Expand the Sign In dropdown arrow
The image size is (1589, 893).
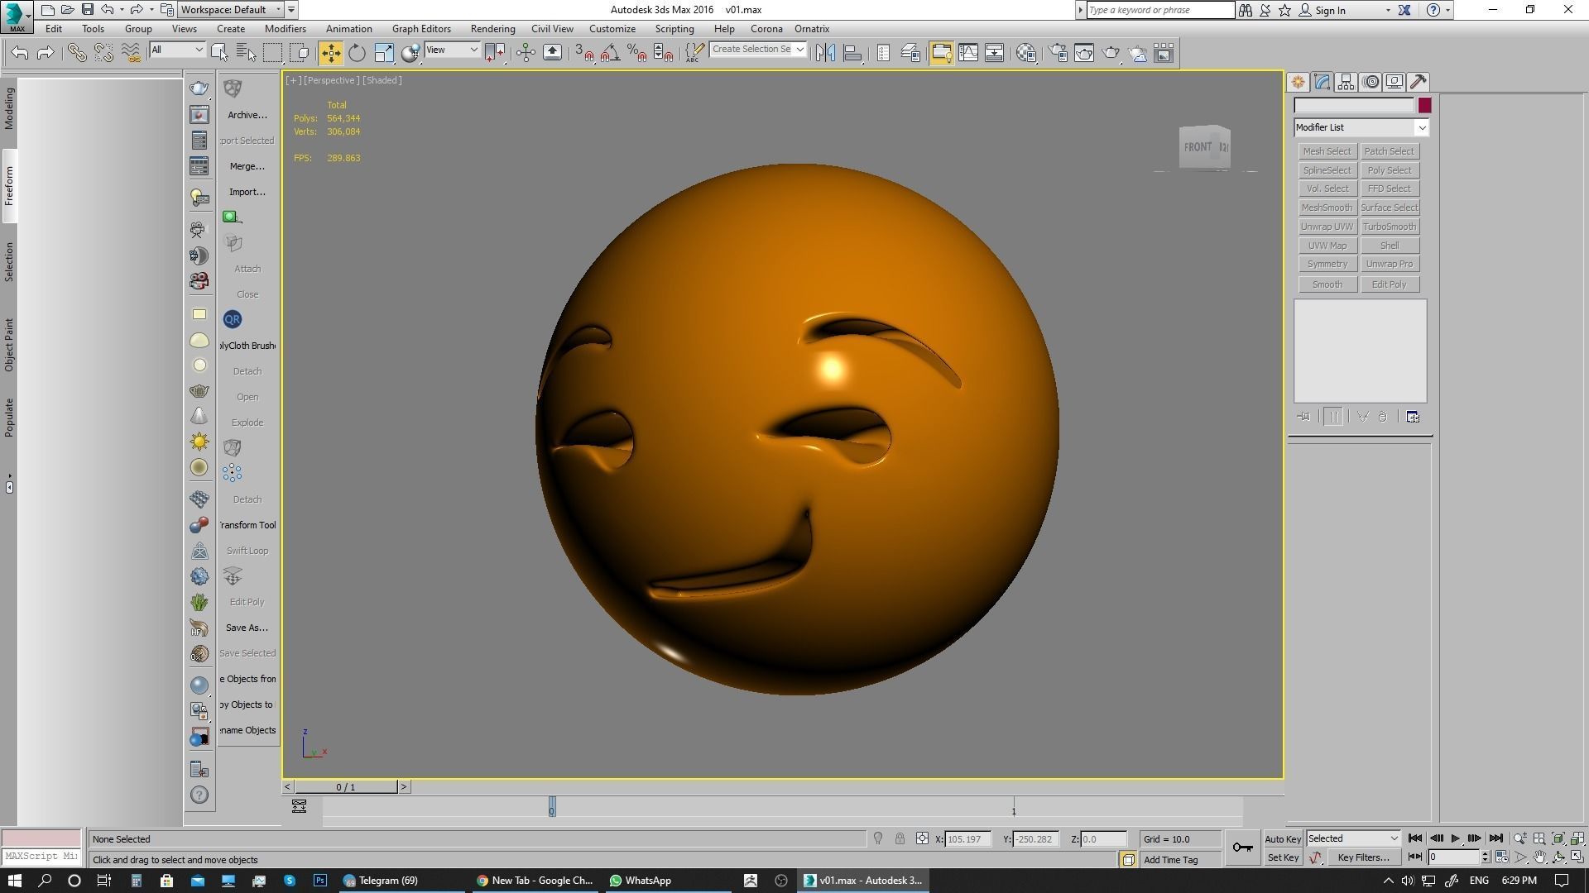pos(1388,11)
